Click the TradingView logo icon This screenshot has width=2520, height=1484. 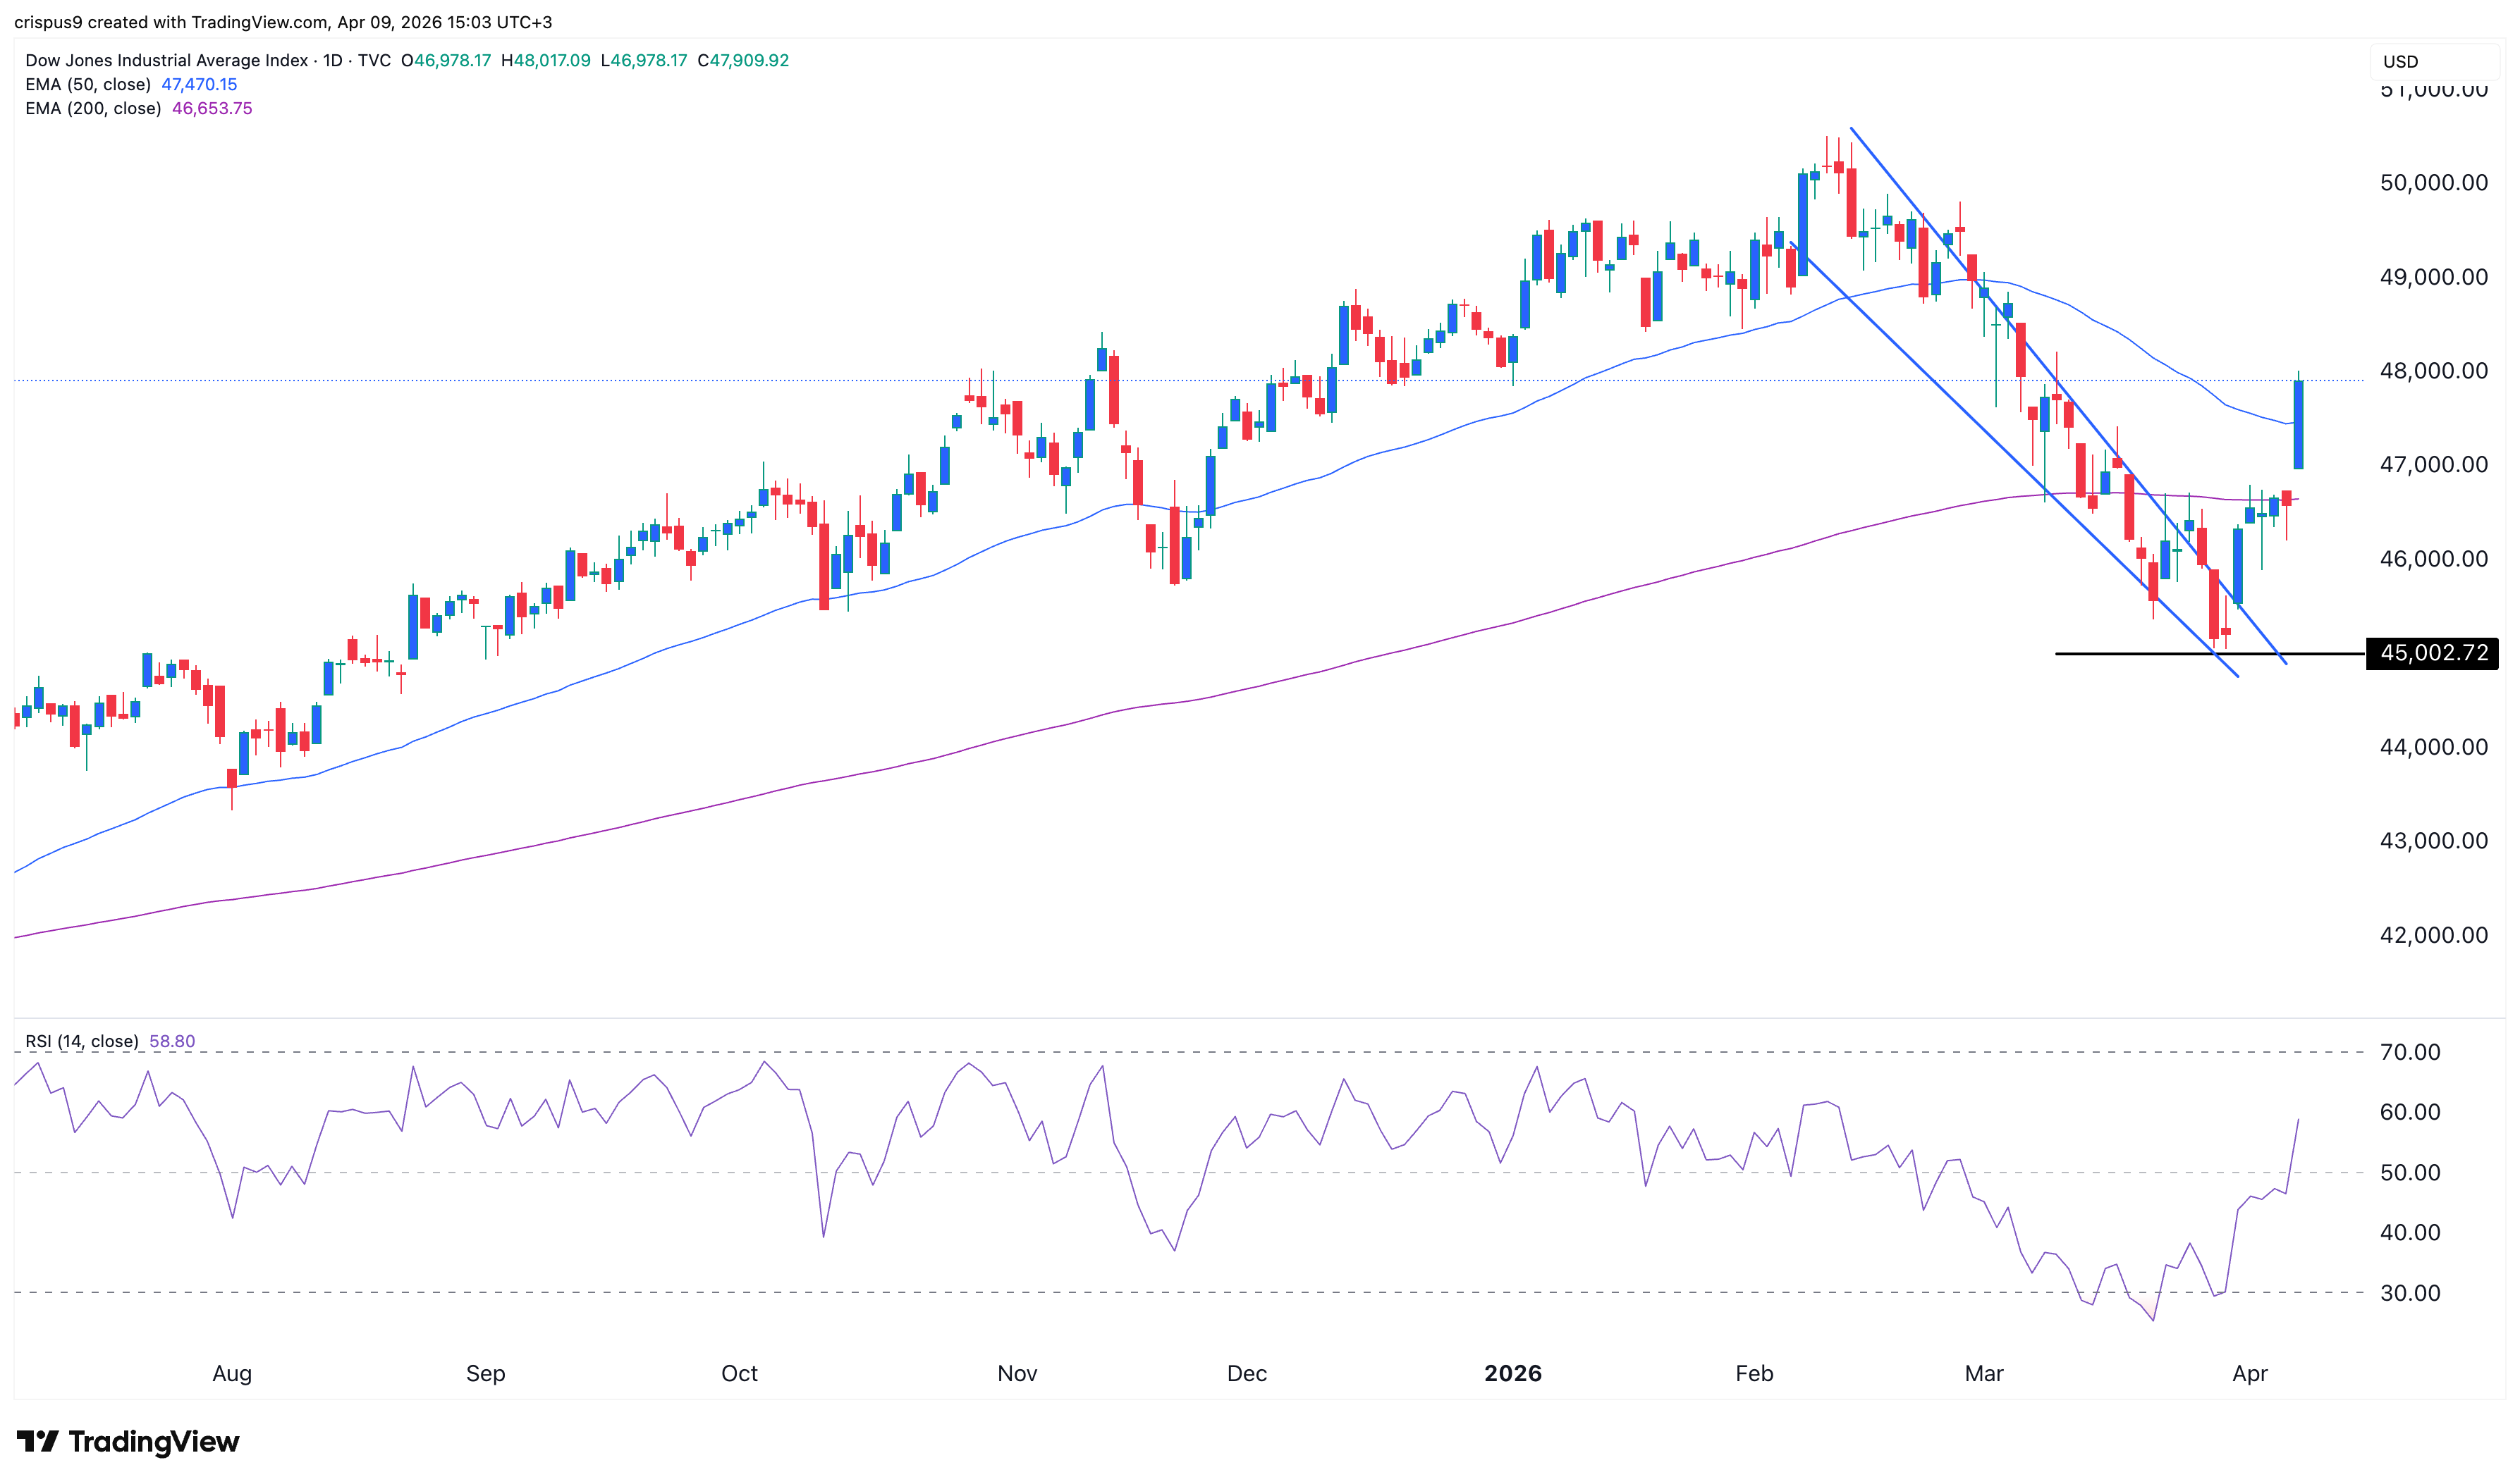(x=38, y=1441)
